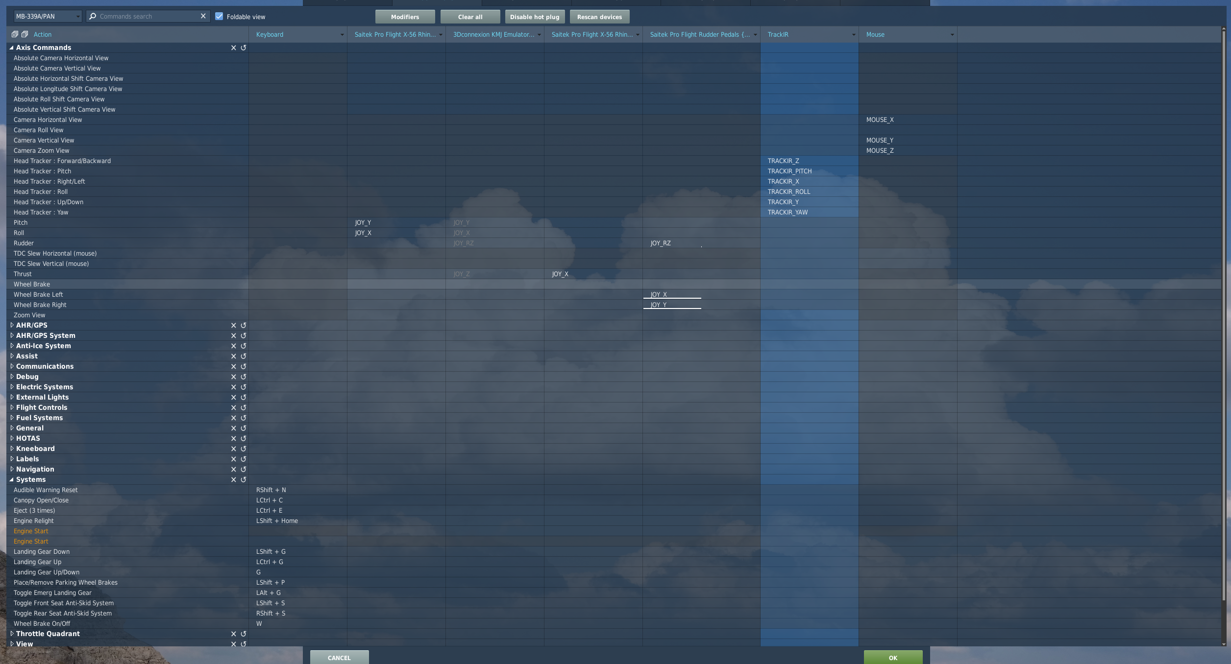This screenshot has width=1231, height=664.
Task: Click the expand all categories icon
Action: tap(15, 34)
